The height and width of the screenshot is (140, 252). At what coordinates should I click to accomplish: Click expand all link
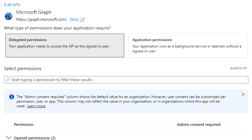[x=238, y=68]
